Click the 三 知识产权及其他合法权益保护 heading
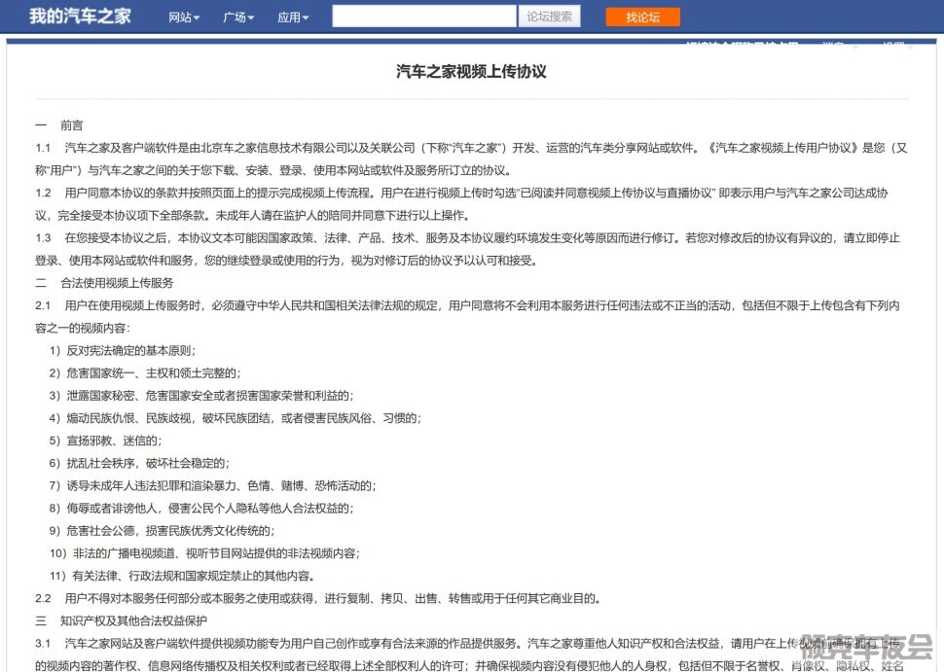 (x=121, y=620)
